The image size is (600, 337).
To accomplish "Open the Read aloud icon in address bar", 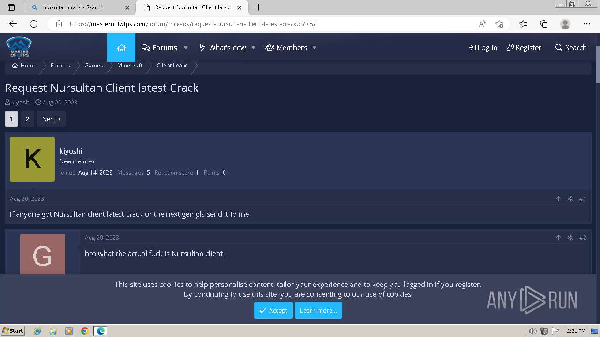I will pos(482,24).
